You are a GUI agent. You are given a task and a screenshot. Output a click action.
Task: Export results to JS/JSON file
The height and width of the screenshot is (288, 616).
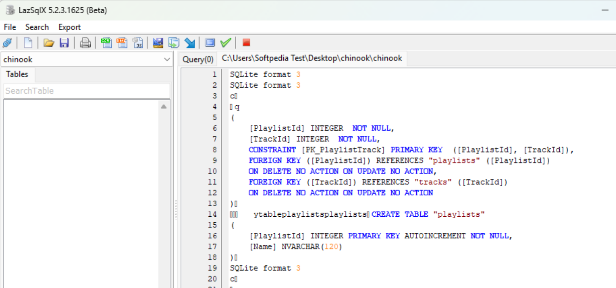click(x=138, y=42)
